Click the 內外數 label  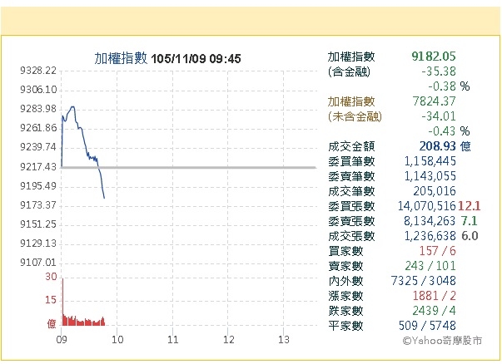(x=345, y=281)
